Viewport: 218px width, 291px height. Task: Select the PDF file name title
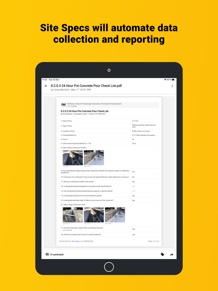tap(86, 86)
